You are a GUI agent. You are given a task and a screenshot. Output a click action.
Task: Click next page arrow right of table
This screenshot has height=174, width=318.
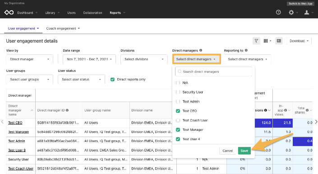(316, 122)
